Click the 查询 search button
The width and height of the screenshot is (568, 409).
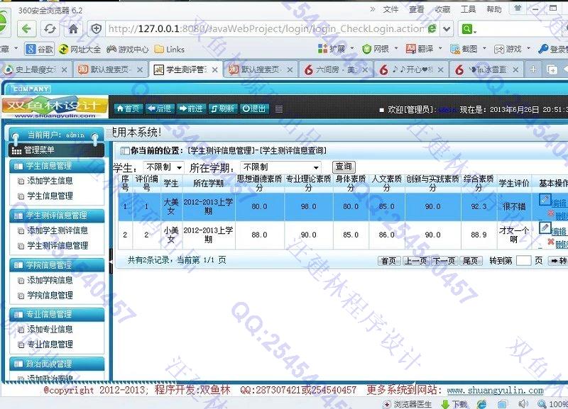[344, 167]
